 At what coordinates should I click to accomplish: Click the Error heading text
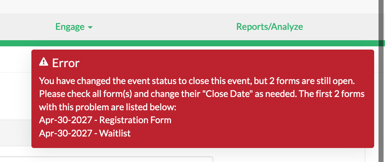click(x=66, y=63)
